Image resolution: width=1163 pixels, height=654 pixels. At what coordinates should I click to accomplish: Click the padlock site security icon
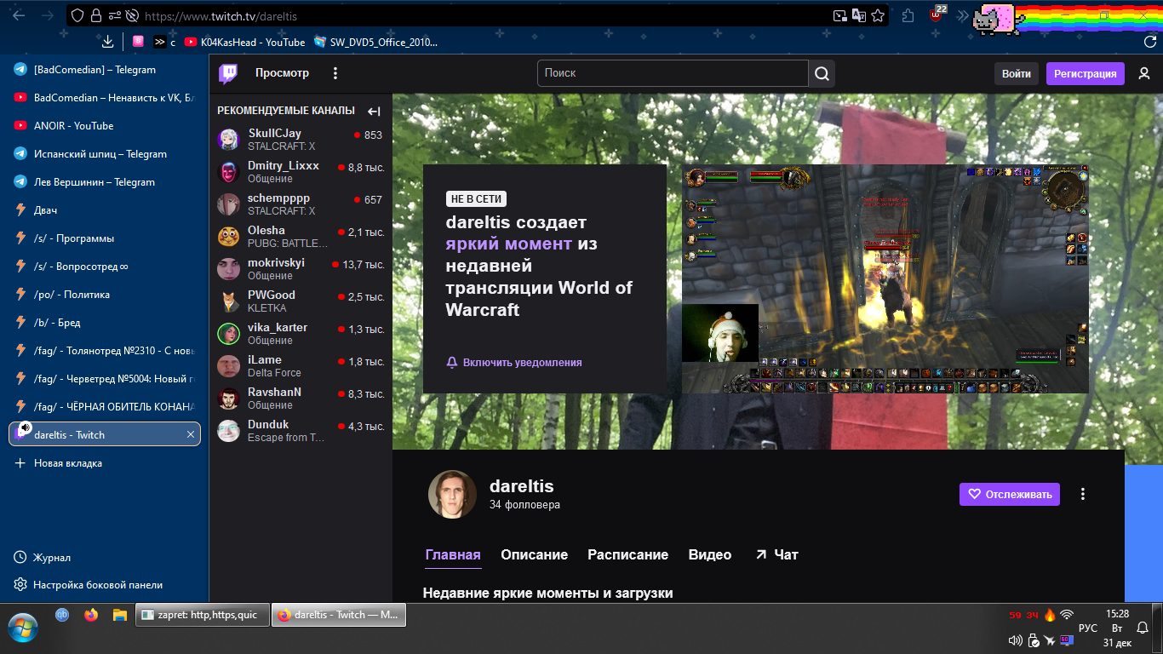click(x=95, y=15)
